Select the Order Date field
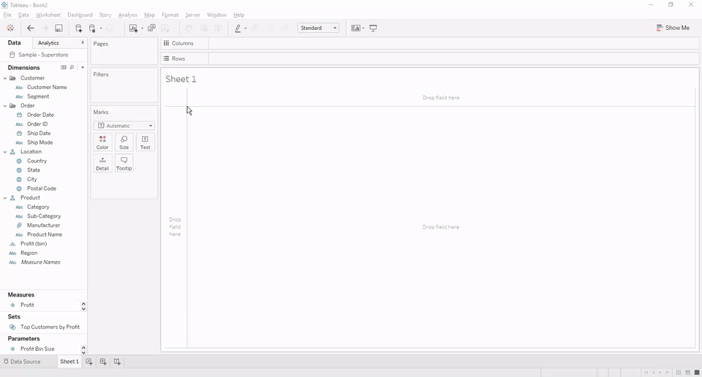 tap(40, 115)
